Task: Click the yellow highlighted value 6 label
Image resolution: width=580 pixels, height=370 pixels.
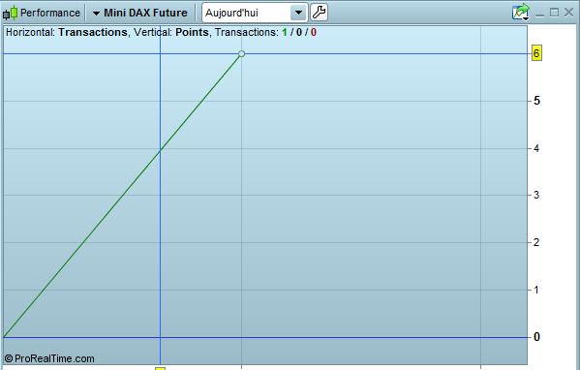Action: click(536, 53)
